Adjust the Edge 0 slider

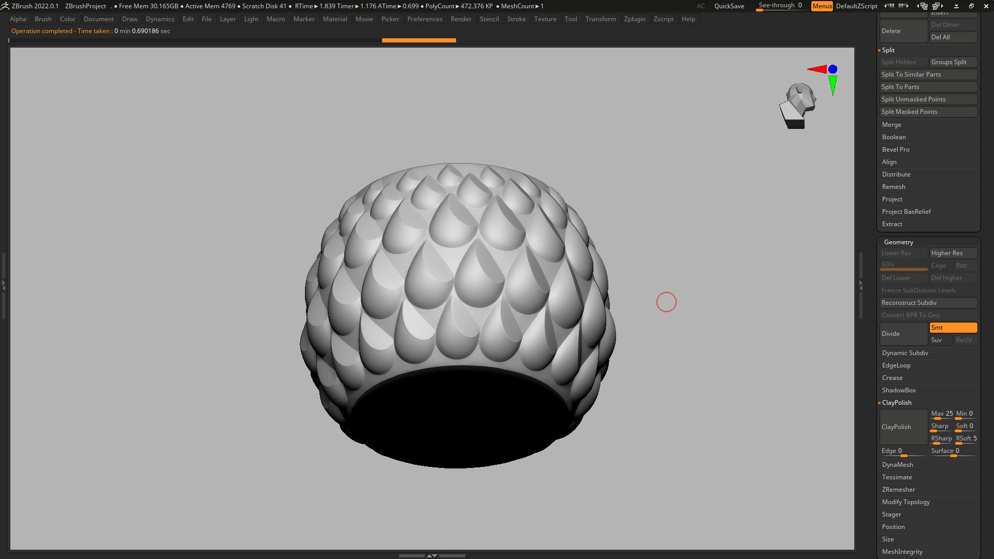pyautogui.click(x=903, y=451)
